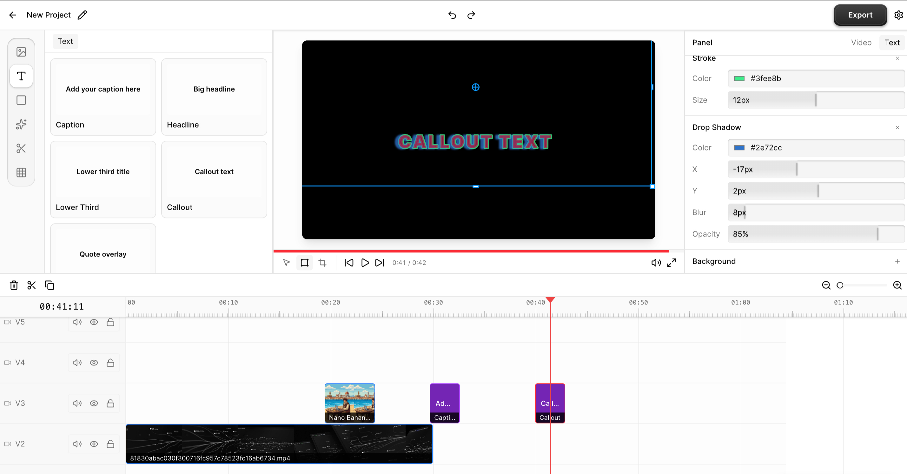Expand the Background section with plus

(897, 261)
